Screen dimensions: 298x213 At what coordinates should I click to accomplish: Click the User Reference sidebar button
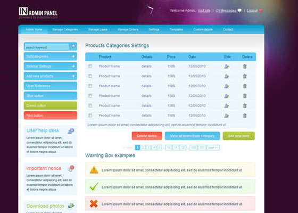click(x=51, y=86)
